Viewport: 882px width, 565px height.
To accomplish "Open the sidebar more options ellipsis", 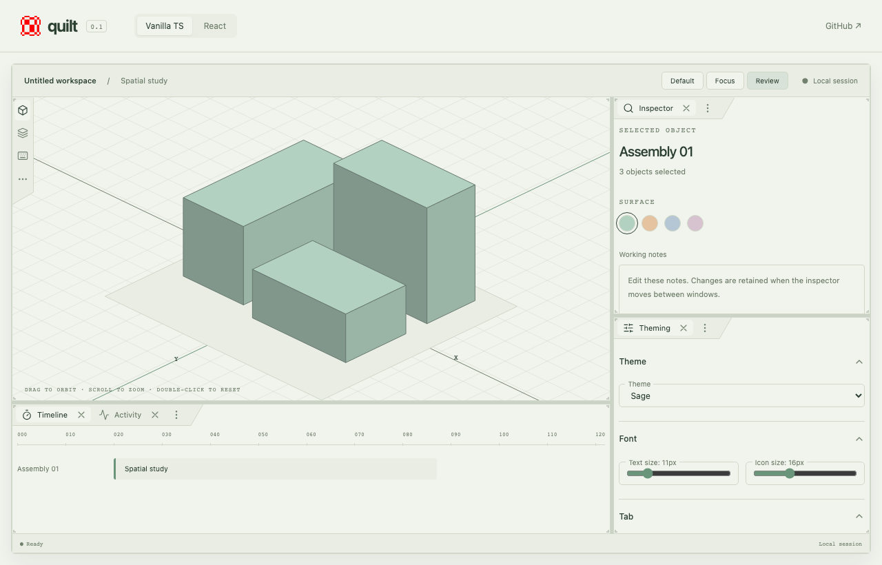I will coord(23,179).
